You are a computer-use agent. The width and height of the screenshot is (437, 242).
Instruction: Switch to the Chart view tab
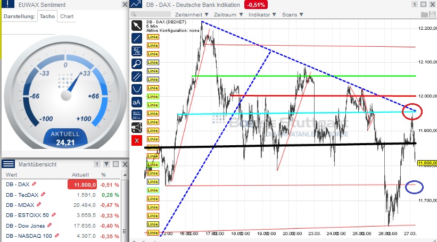click(x=67, y=16)
